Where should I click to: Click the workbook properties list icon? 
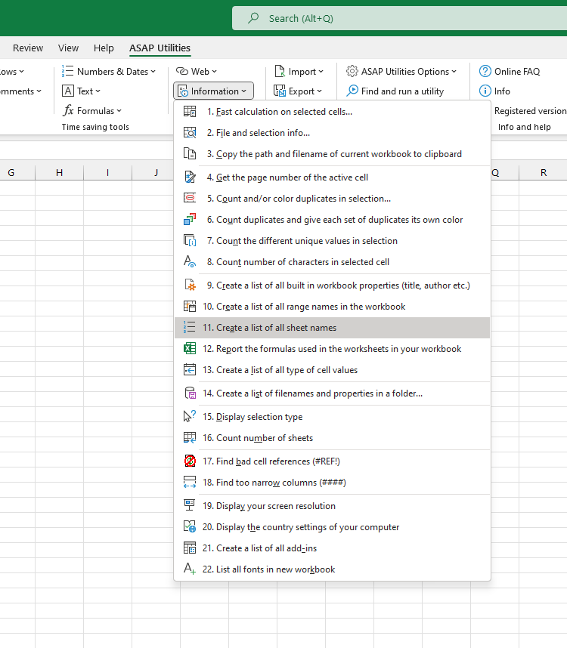(190, 285)
